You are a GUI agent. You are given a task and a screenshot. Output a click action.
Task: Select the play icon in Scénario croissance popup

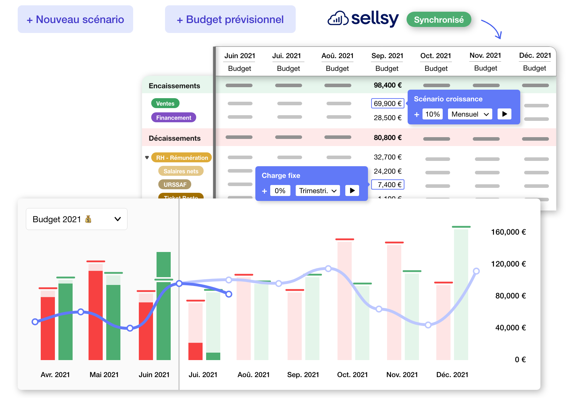(x=504, y=114)
